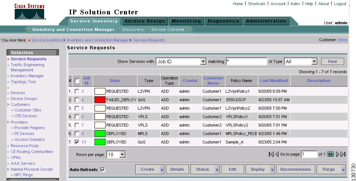Open Topology Tool in sidebar
Screen dimensions: 356x181
(23, 82)
